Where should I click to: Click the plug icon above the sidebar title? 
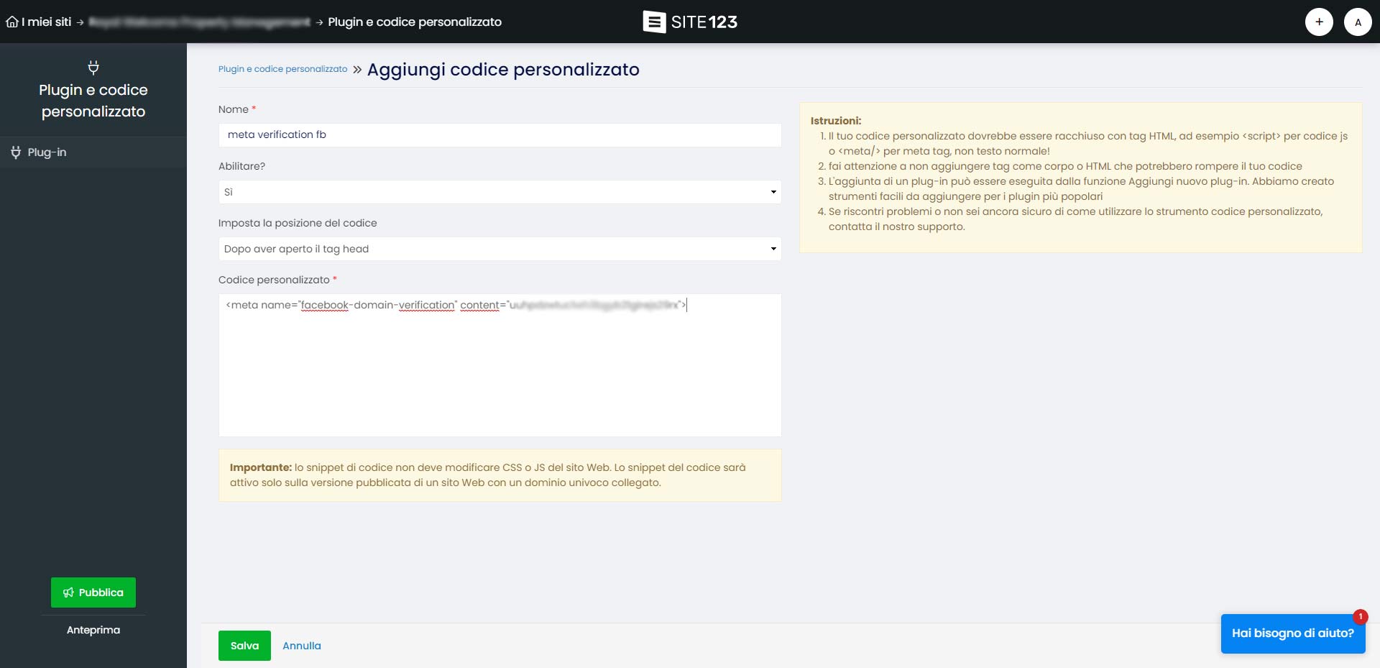point(93,67)
